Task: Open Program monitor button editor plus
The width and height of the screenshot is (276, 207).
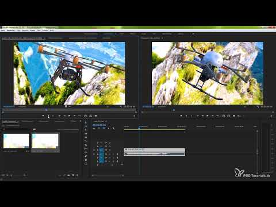Action: tap(271, 116)
